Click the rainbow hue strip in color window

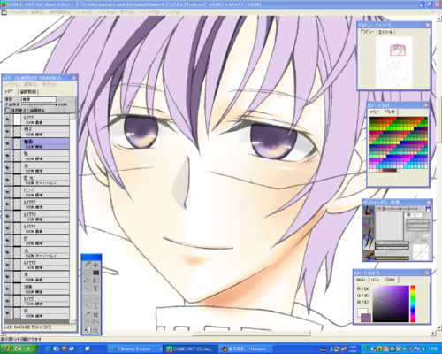pos(413,304)
